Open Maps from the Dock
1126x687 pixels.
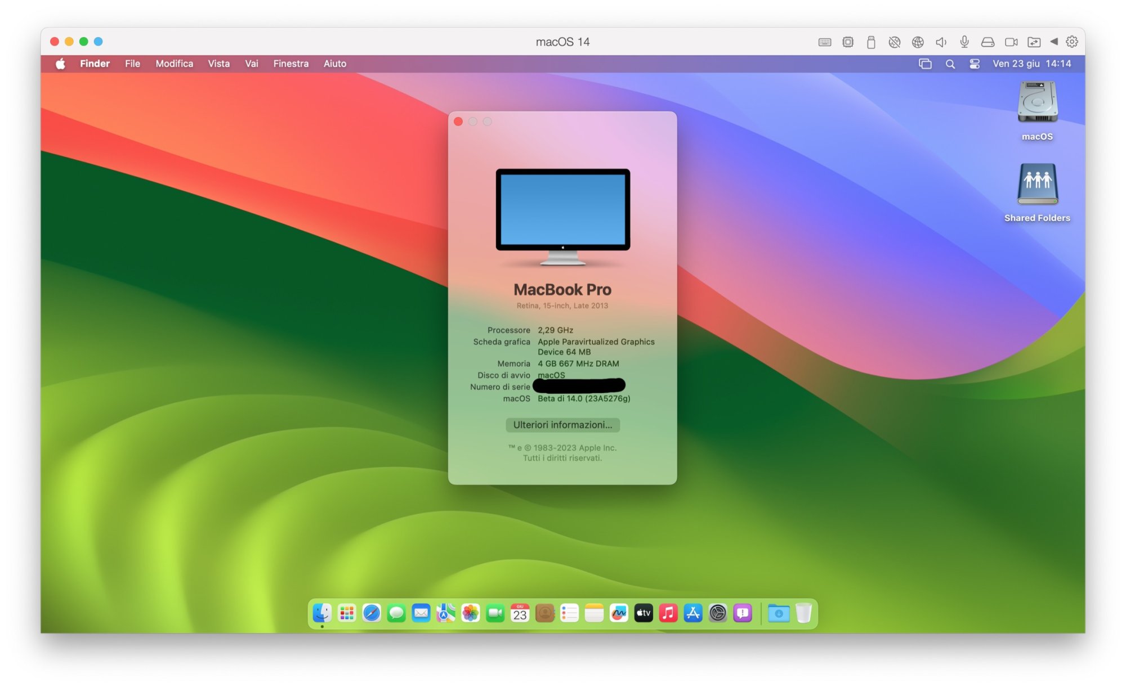(446, 613)
